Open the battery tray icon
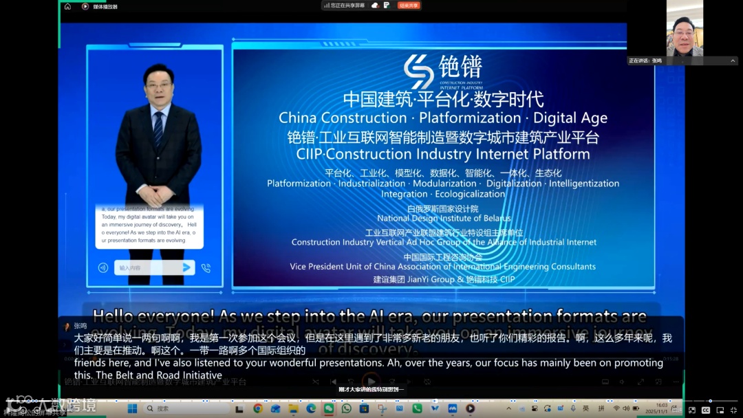This screenshot has height=418, width=743. [x=636, y=408]
